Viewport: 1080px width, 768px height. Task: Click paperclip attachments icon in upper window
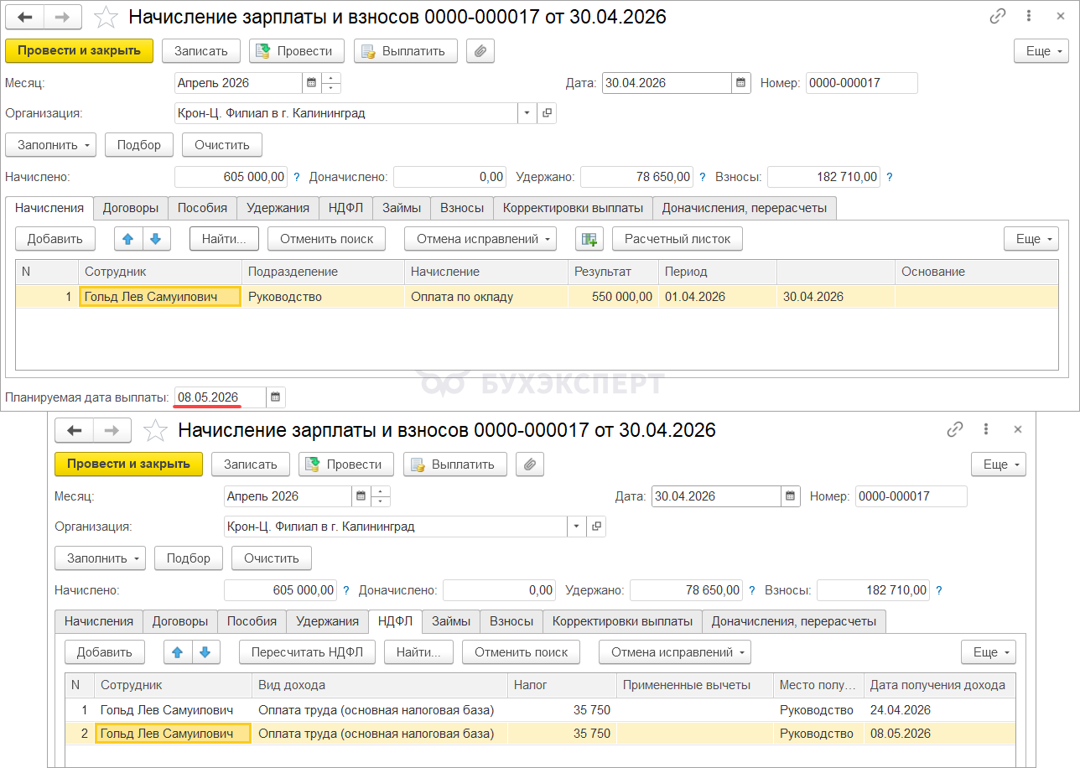tap(480, 51)
